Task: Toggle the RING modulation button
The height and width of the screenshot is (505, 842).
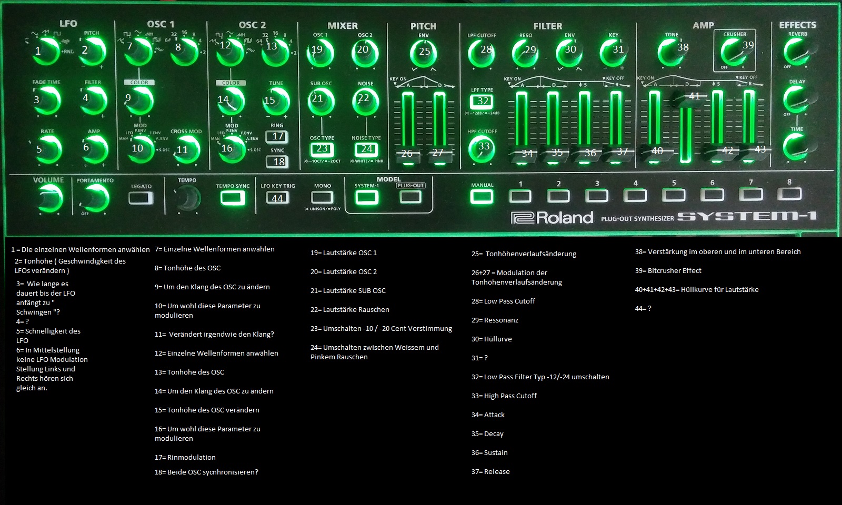Action: tap(277, 136)
